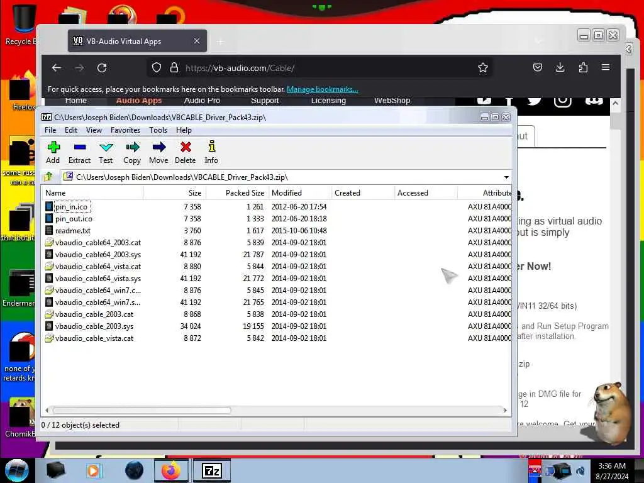Click the Move toolbar icon
The image size is (644, 483).
[x=158, y=152]
